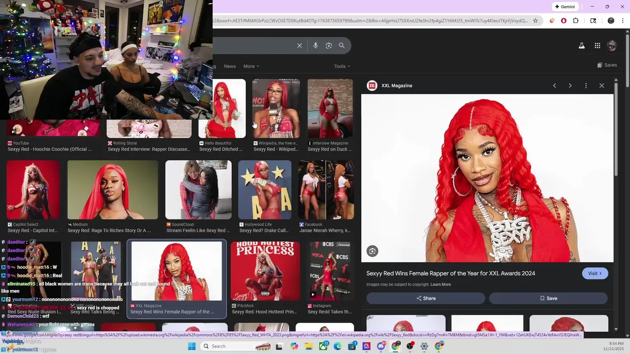Click YouTube Hoochie Coochie result title
This screenshot has width=630, height=354.
(50, 149)
